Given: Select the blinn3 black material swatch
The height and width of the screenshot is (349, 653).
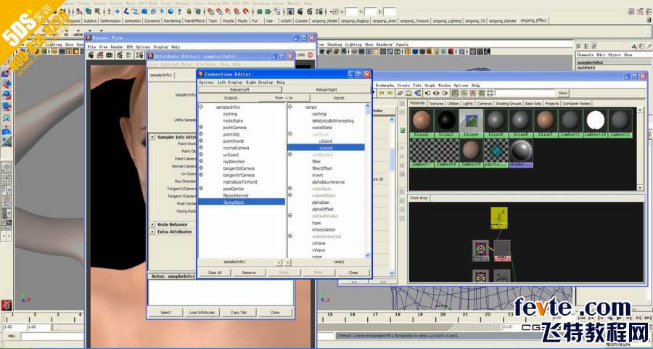Looking at the screenshot, I should point(446,123).
